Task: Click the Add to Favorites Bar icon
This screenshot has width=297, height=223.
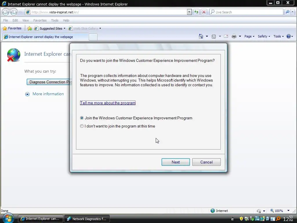Action: click(29, 28)
